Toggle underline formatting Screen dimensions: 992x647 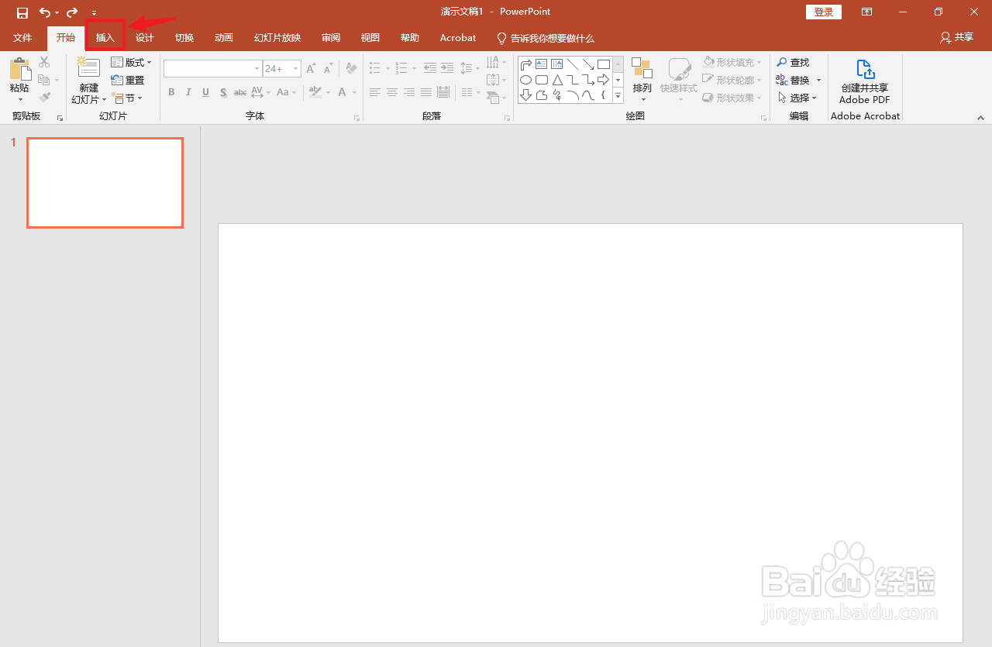[x=205, y=92]
